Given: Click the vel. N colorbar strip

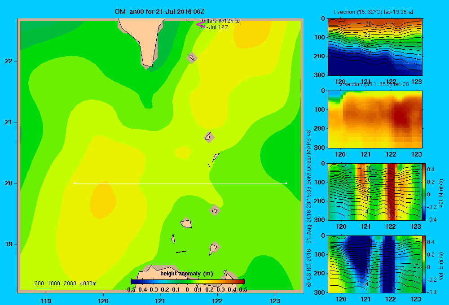Looking at the screenshot, I should pyautogui.click(x=424, y=192).
